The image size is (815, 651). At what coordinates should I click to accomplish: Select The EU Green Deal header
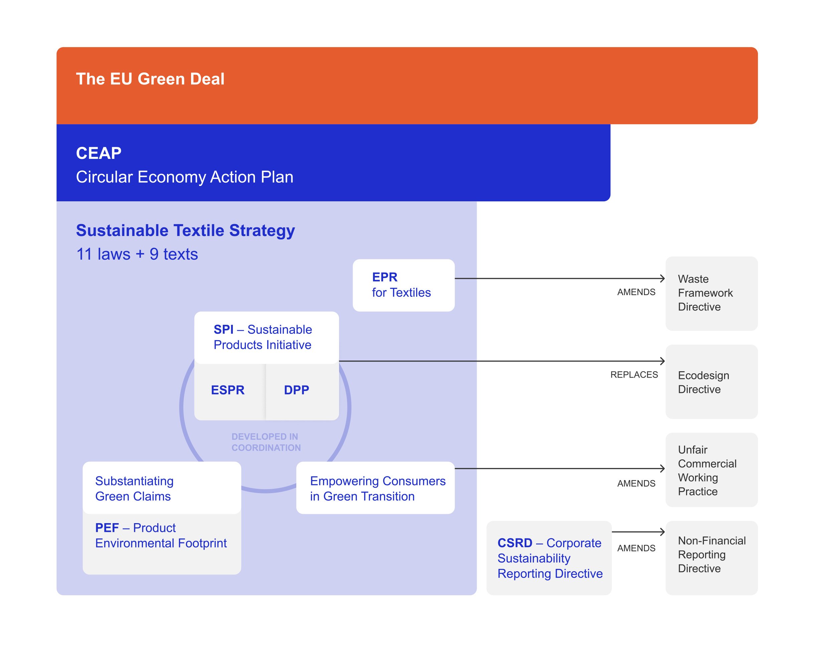pos(150,78)
